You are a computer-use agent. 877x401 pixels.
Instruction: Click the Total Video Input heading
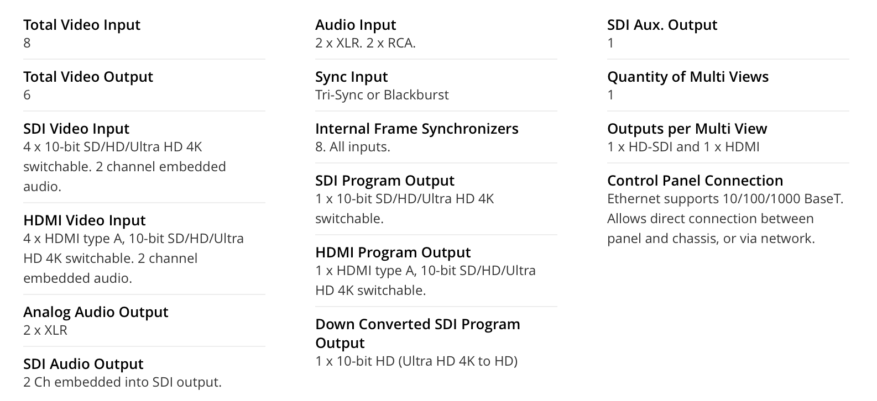click(82, 25)
